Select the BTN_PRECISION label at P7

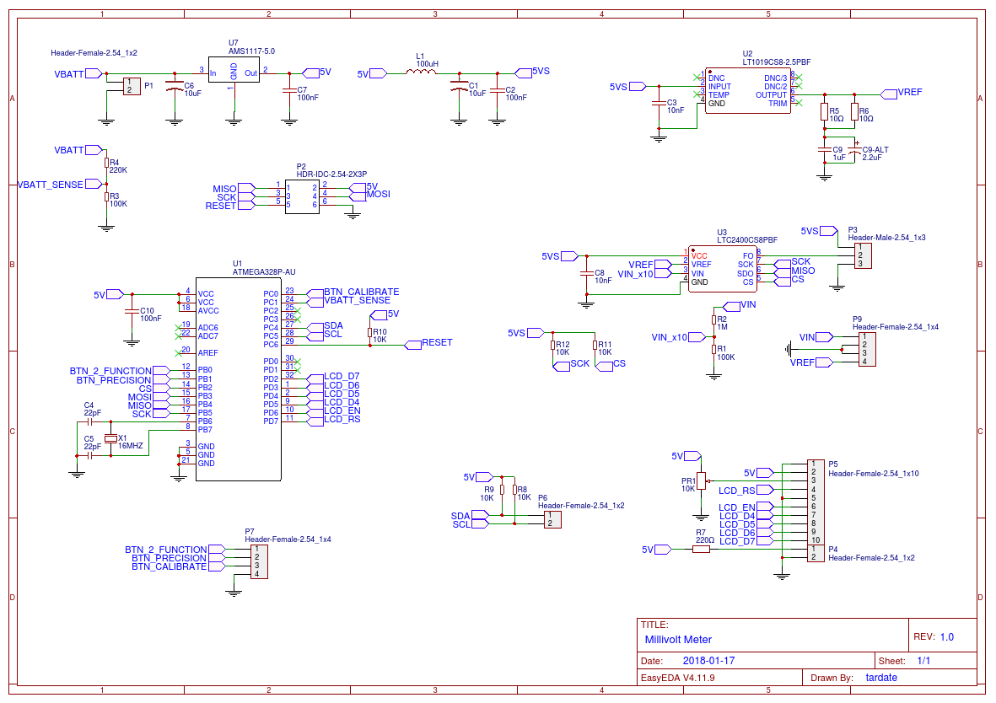point(169,557)
